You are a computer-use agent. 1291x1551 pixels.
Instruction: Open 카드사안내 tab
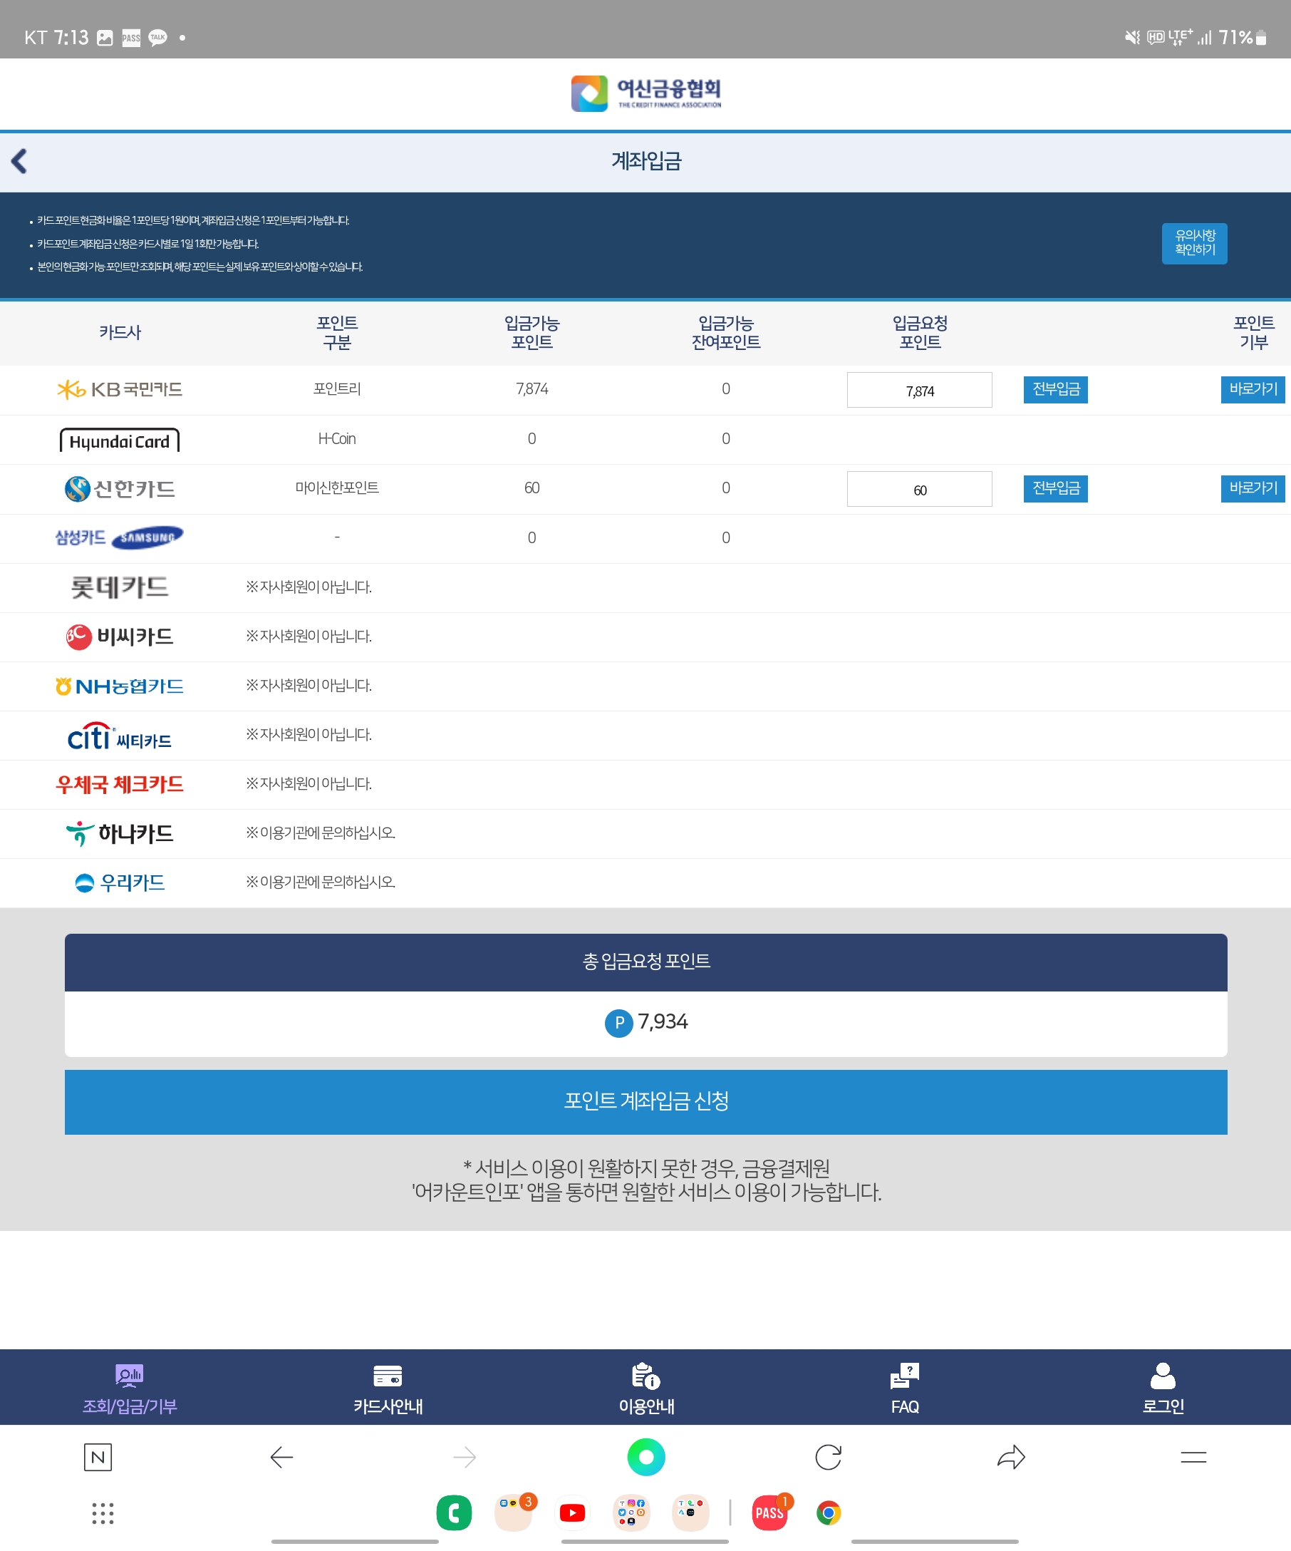[x=388, y=1388]
